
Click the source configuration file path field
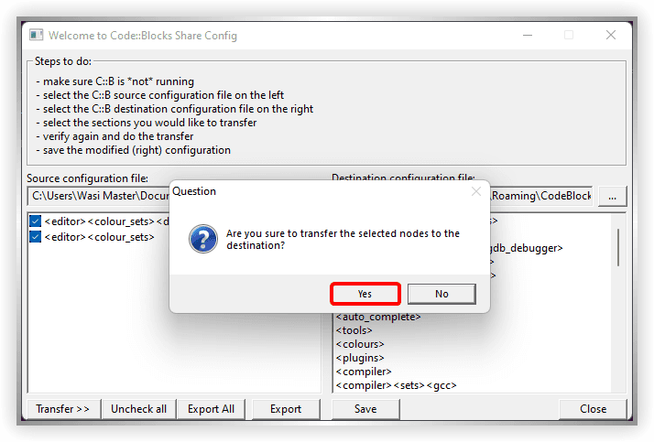tap(98, 196)
